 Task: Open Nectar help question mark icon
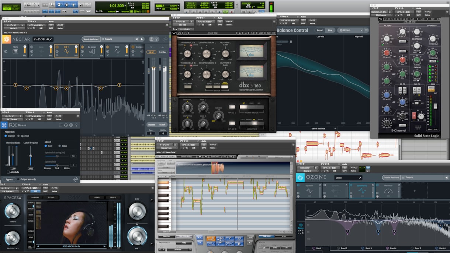pos(157,39)
